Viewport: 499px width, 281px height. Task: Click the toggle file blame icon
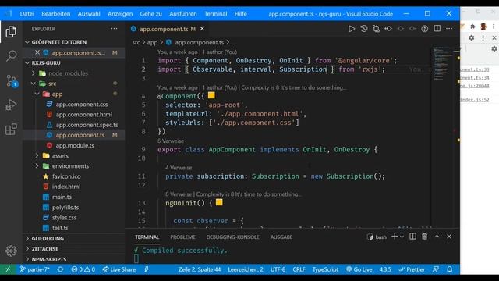click(425, 29)
